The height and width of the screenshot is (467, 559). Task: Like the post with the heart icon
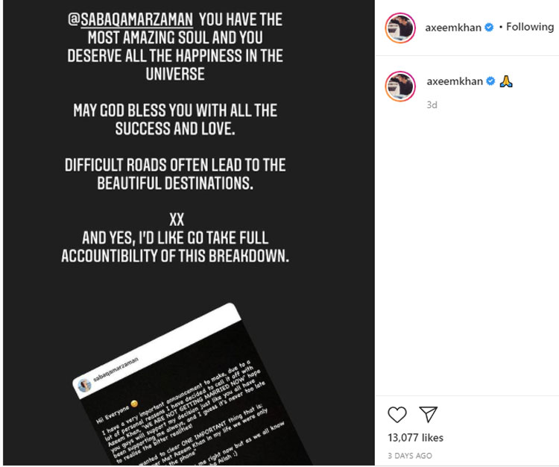(398, 414)
